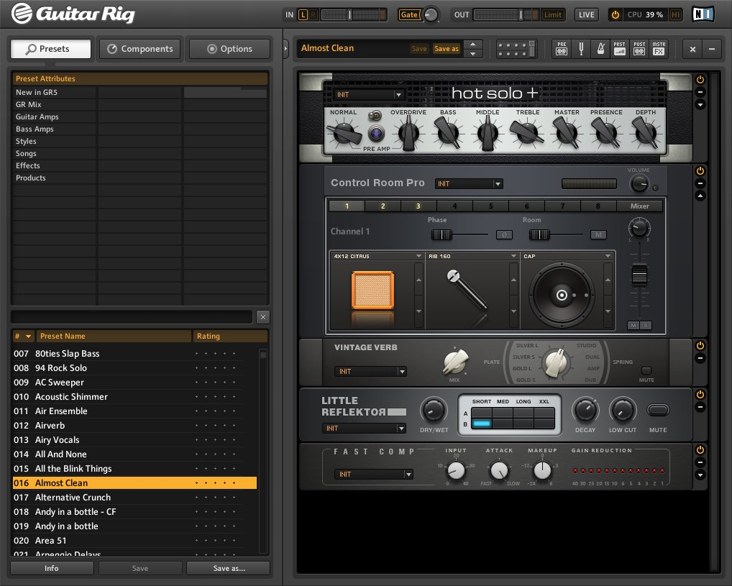This screenshot has width=732, height=586.
Task: Toggle power of hot solo + amp
Action: click(700, 79)
